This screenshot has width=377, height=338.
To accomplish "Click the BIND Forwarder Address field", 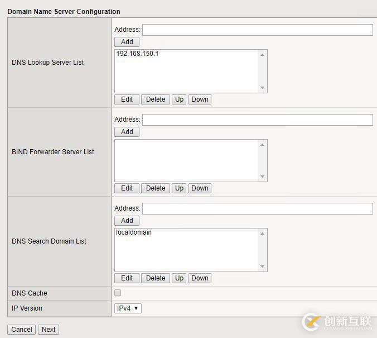I will [257, 120].
